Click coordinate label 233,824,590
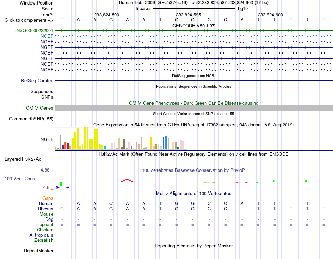The width and height of the screenshot is (333, 259). pos(107,15)
